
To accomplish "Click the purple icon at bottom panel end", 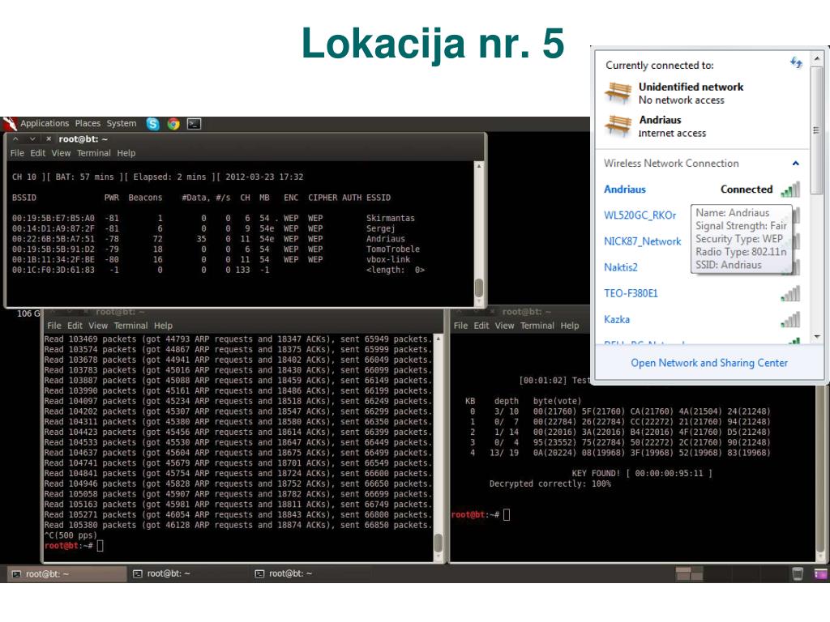I will (820, 573).
